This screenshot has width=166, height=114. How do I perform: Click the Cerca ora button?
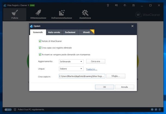coord(96,61)
